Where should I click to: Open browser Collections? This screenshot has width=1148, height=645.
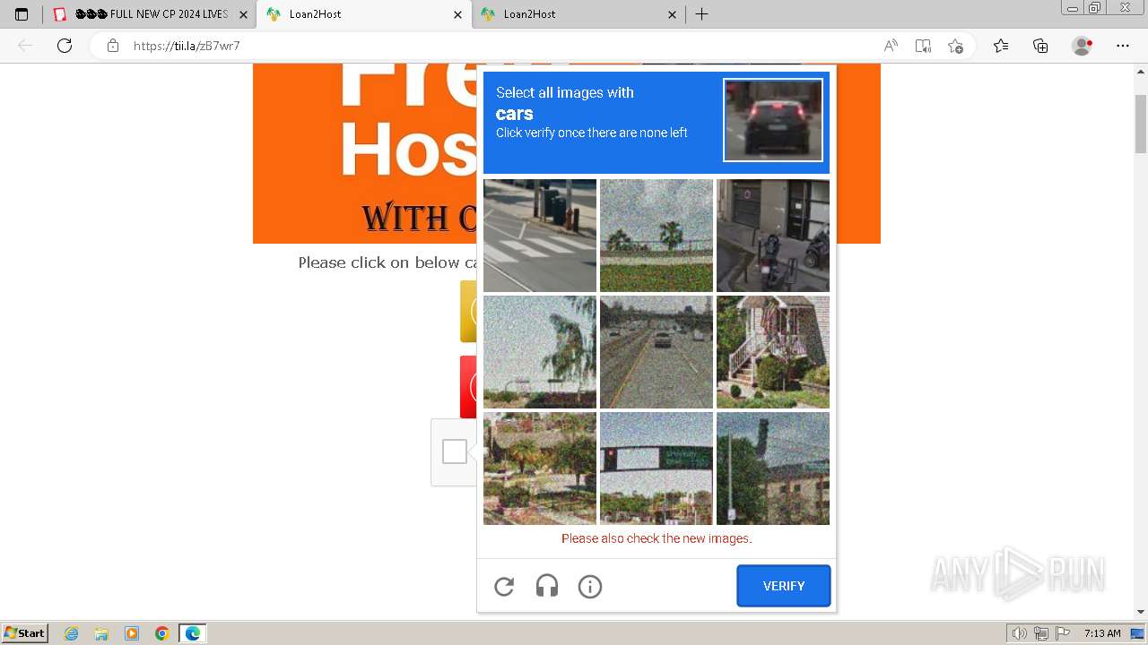[x=1040, y=46]
